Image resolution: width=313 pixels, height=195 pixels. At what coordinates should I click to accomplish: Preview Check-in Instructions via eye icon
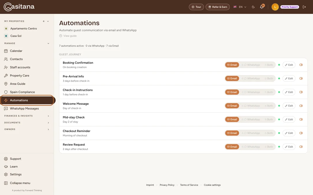[x=301, y=92]
